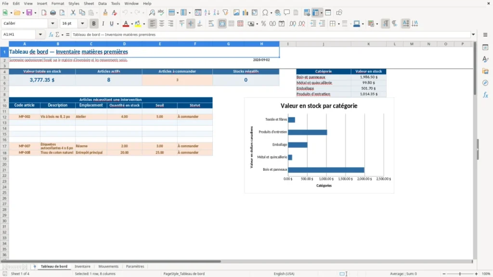Open the Format menu
The width and height of the screenshot is (493, 277).
tap(58, 3)
